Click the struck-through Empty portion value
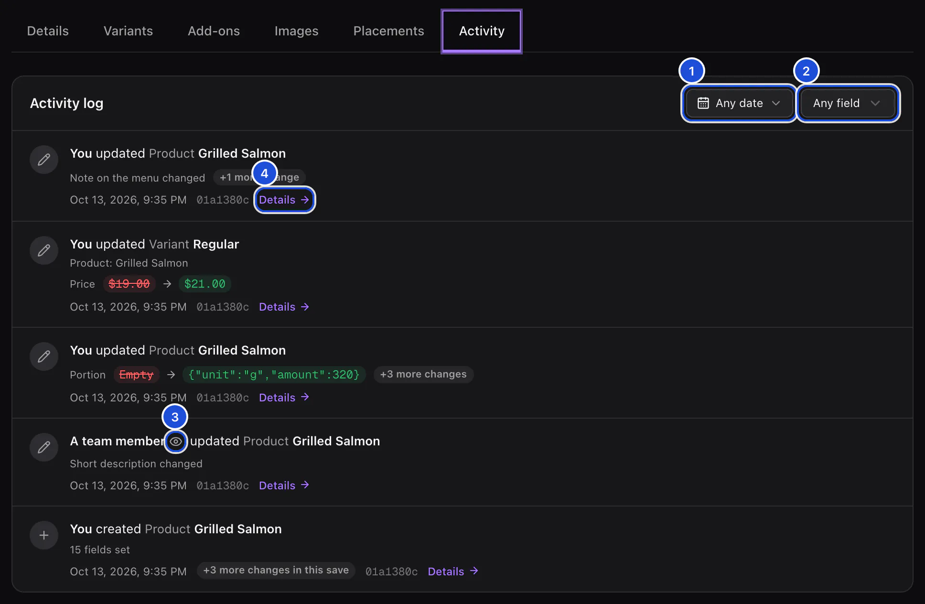Image resolution: width=925 pixels, height=604 pixels. tap(136, 375)
